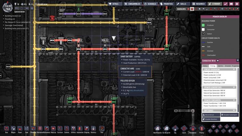Open the Schedule screen

150,4
